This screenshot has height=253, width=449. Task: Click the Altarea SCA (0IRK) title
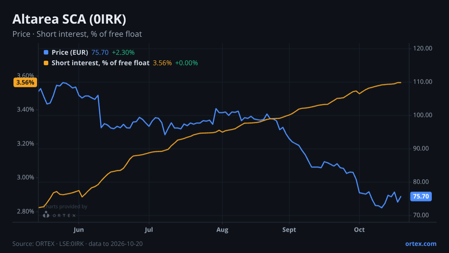[x=69, y=19]
